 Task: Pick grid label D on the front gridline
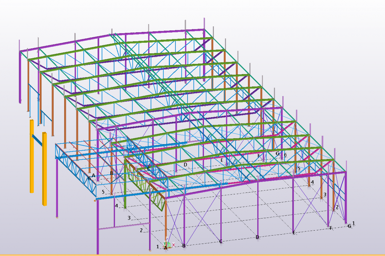tap(257, 237)
